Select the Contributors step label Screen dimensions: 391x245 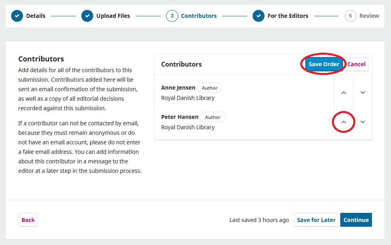pyautogui.click(x=199, y=16)
